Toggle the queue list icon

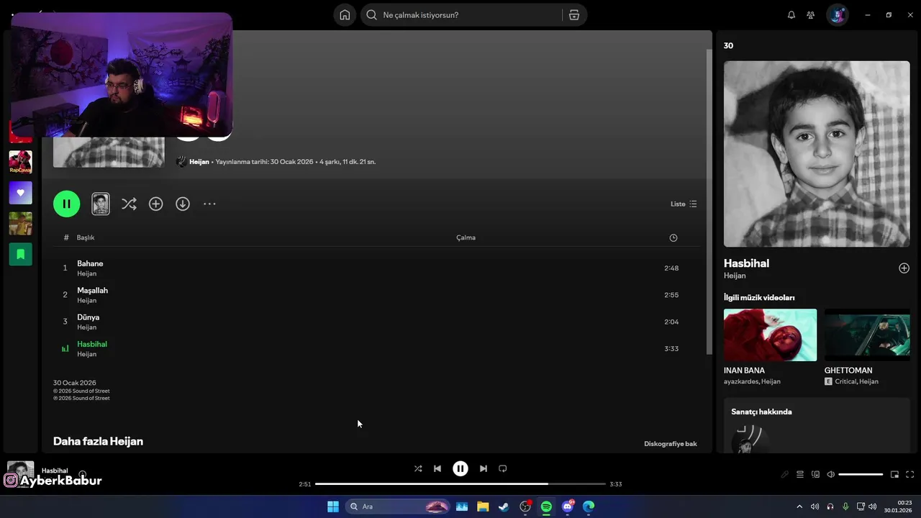(x=800, y=474)
